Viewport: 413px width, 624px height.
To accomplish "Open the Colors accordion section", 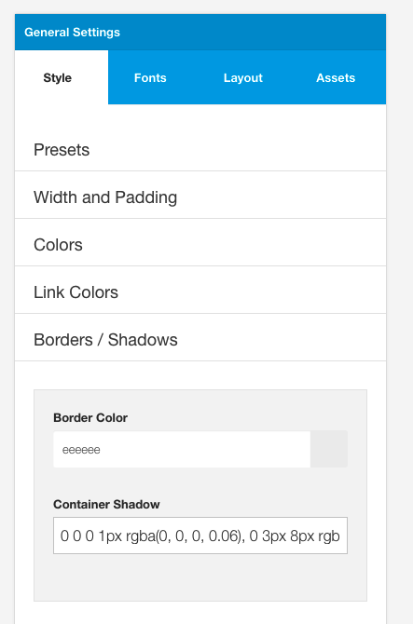I will coord(200,244).
